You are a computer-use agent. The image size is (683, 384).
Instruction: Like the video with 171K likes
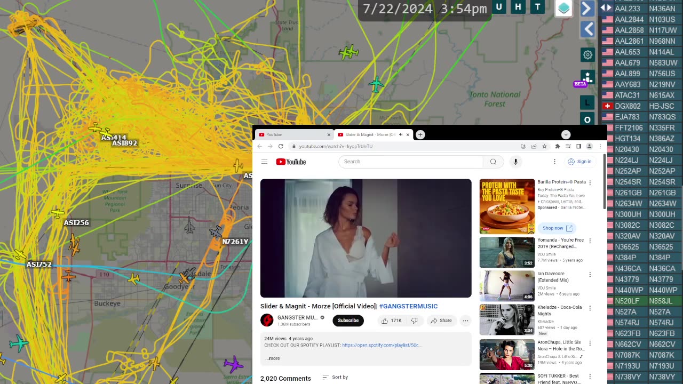(391, 321)
